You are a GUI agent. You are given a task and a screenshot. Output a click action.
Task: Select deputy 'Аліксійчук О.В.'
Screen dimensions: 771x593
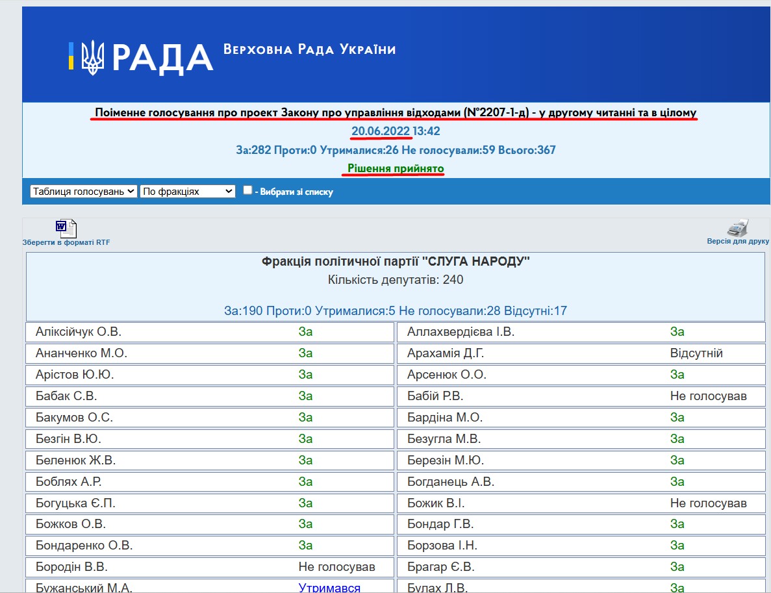click(x=79, y=332)
